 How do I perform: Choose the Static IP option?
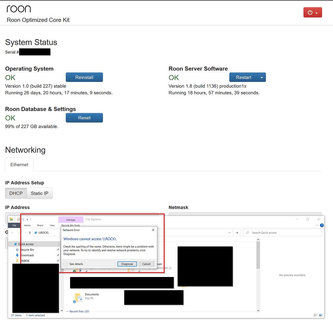[39, 193]
